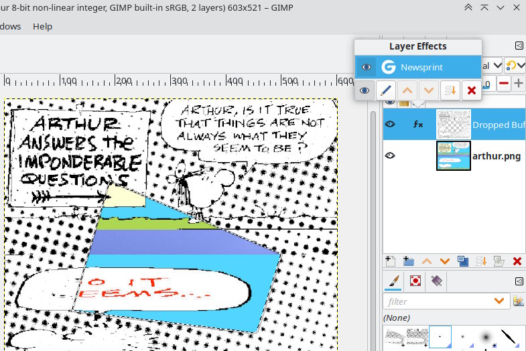Click the vertical canvas scrollbar

click(x=373, y=231)
